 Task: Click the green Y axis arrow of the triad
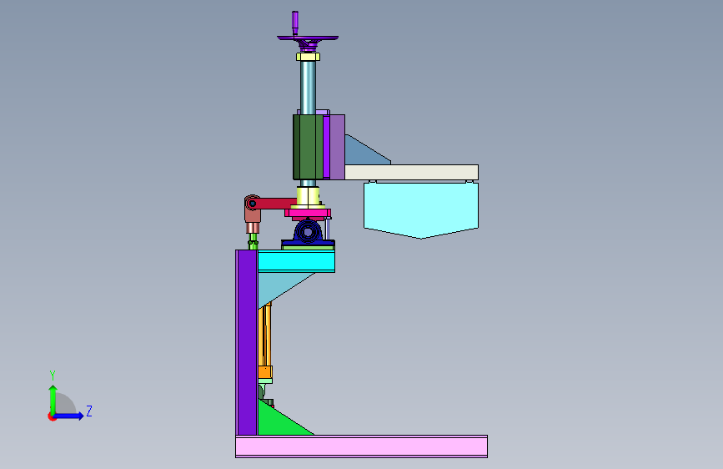[53, 399]
